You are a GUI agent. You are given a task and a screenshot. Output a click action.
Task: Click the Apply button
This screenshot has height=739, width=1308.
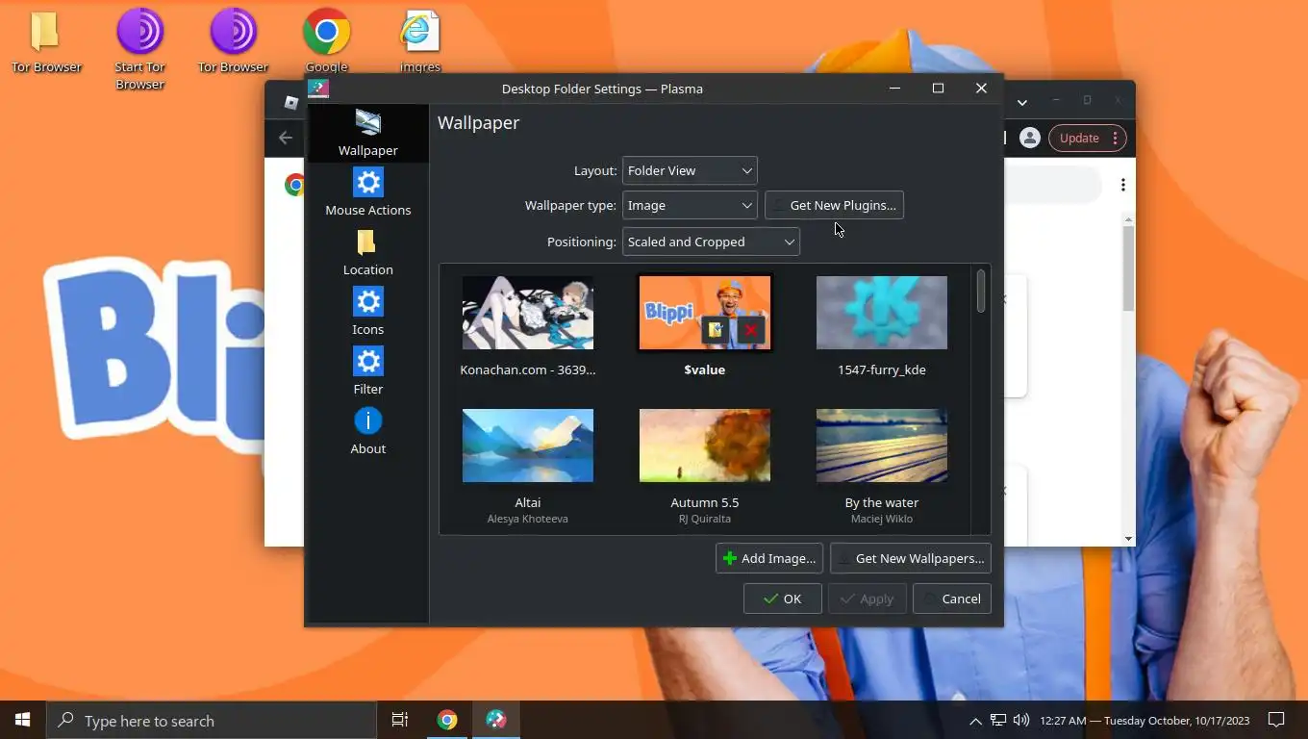[x=868, y=599]
